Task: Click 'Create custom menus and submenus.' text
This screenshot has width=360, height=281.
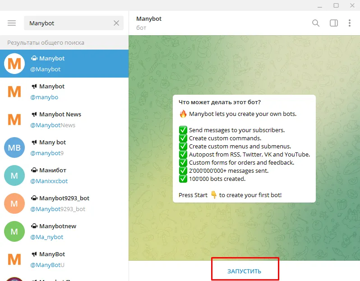Action: pos(240,147)
